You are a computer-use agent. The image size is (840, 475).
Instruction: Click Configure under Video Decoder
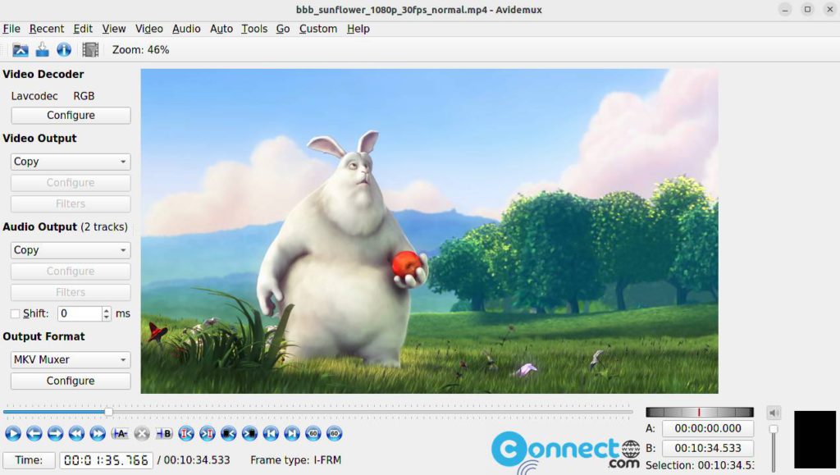pos(70,115)
